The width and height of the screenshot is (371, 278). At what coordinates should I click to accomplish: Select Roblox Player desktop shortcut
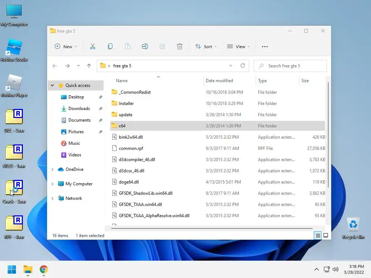14,86
